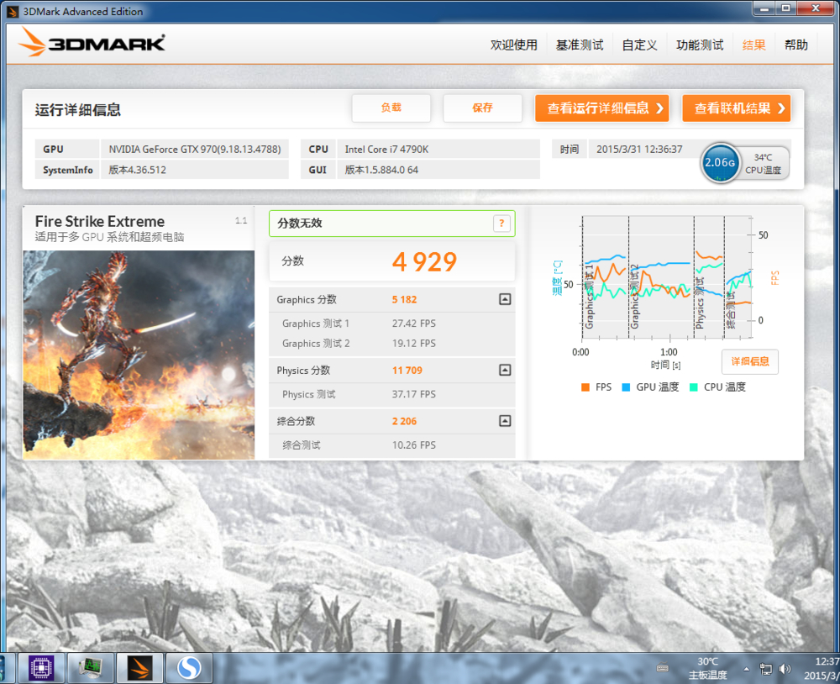The image size is (840, 684).
Task: Open 查看运行详细信息 details button
Action: [x=601, y=108]
